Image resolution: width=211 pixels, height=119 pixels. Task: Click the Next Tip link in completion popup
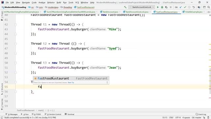coord(71,82)
